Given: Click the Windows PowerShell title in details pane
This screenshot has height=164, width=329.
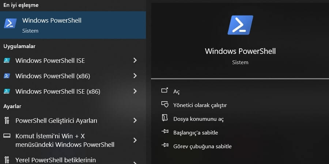Looking at the screenshot, I should point(240,51).
